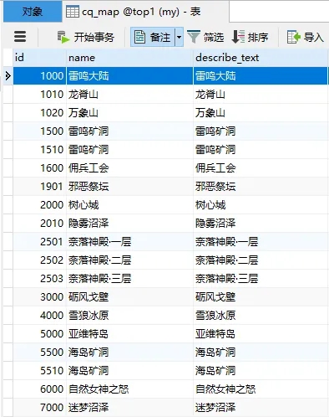Select id cell 7000

tap(39, 408)
